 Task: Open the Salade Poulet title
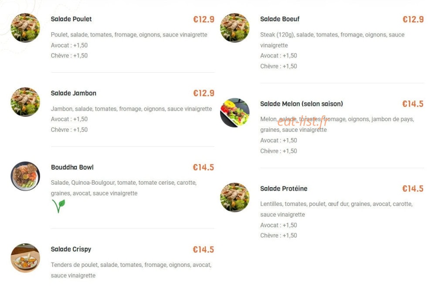click(71, 19)
